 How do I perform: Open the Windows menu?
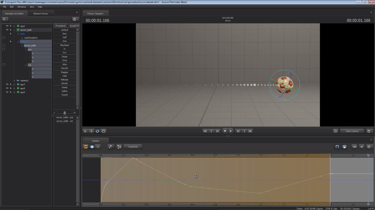(22, 7)
